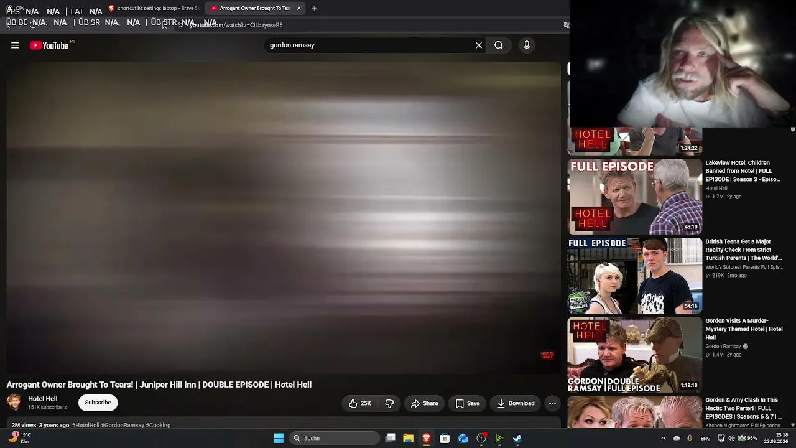The height and width of the screenshot is (448, 796).
Task: Open Windows taskbar Suche search box
Action: click(335, 438)
